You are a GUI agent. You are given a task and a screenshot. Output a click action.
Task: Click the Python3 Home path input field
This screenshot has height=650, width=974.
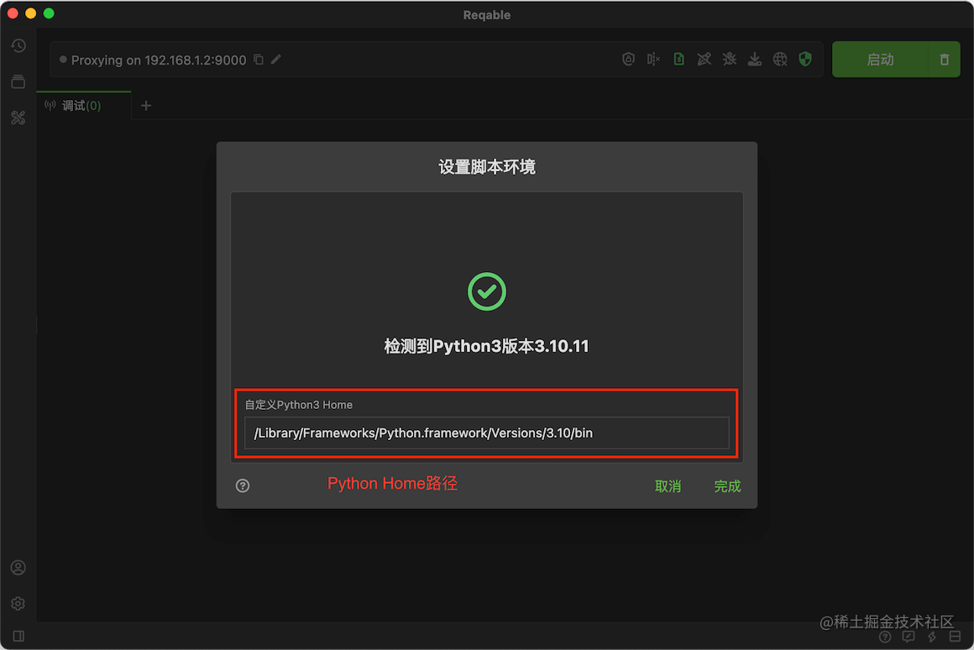tap(486, 432)
